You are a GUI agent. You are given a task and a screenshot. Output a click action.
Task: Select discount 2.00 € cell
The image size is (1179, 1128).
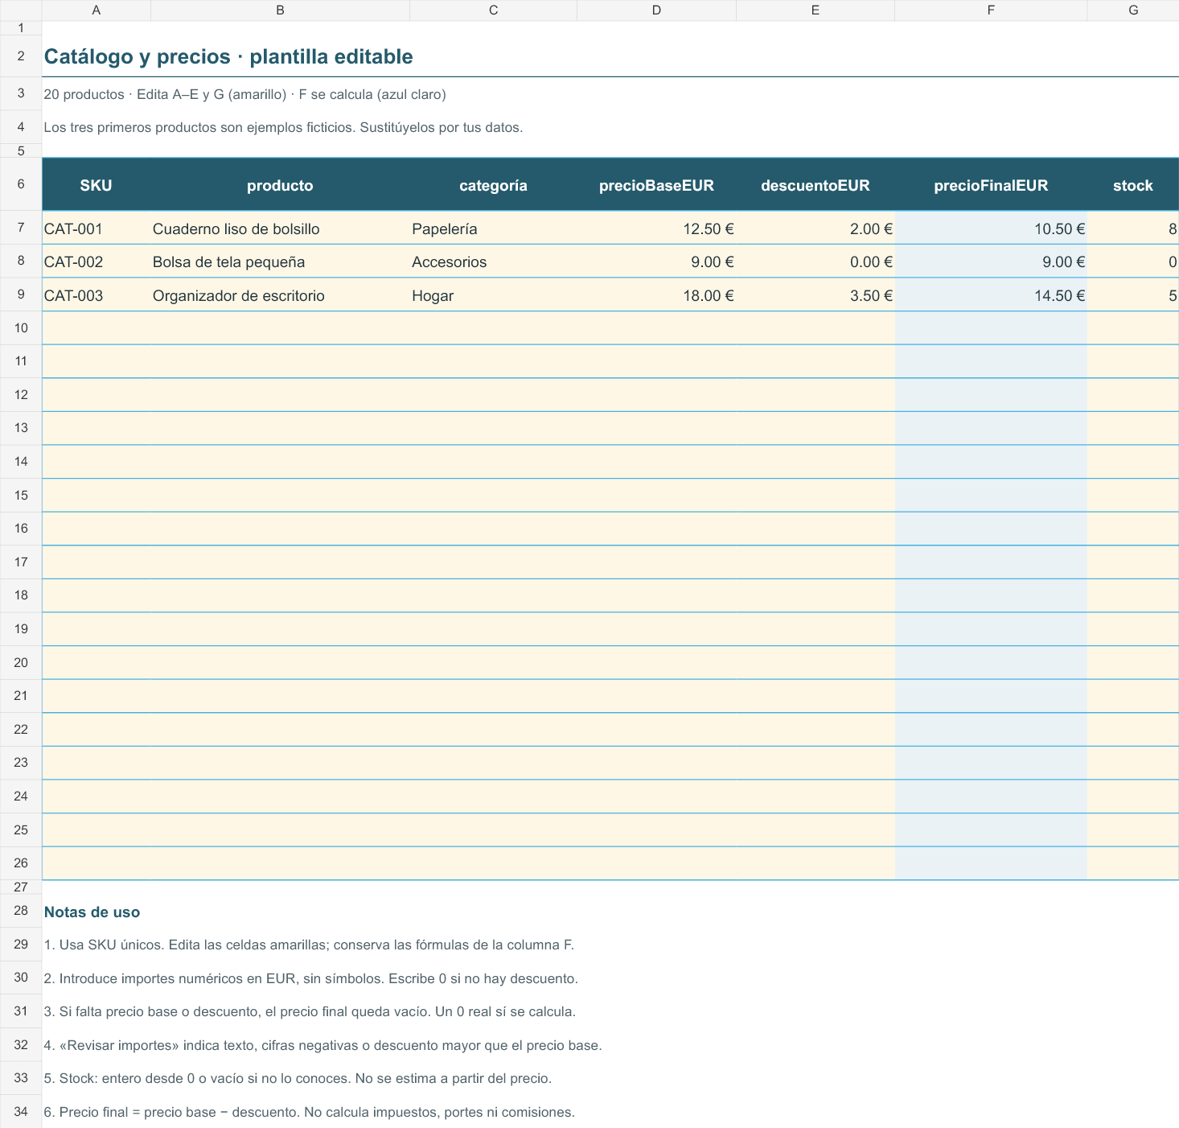tap(815, 228)
